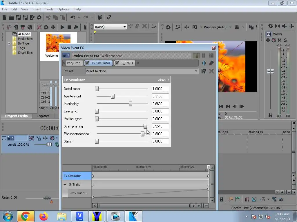Open the Edit menu
The image size is (297, 222).
(14, 9)
